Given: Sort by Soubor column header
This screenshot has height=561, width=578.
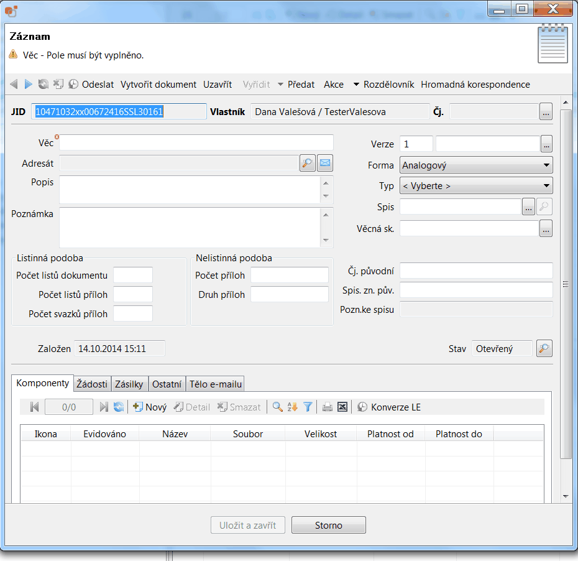Looking at the screenshot, I should [x=248, y=433].
